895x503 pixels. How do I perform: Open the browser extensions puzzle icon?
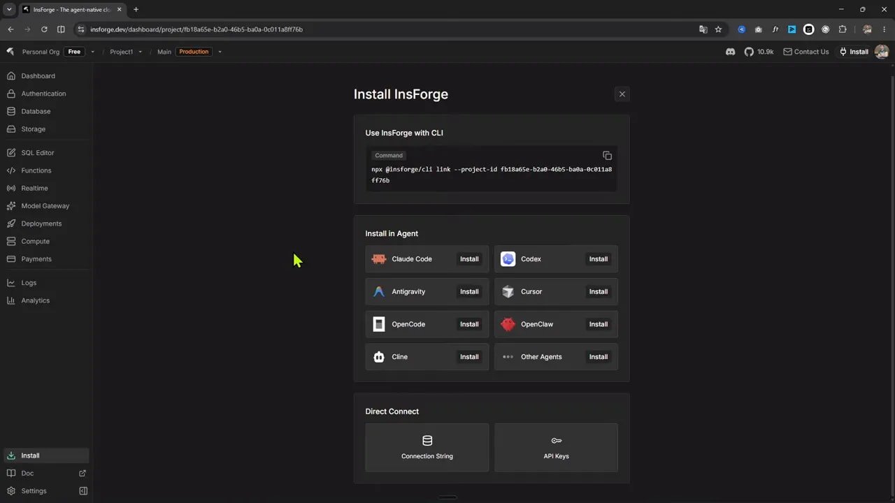click(843, 29)
